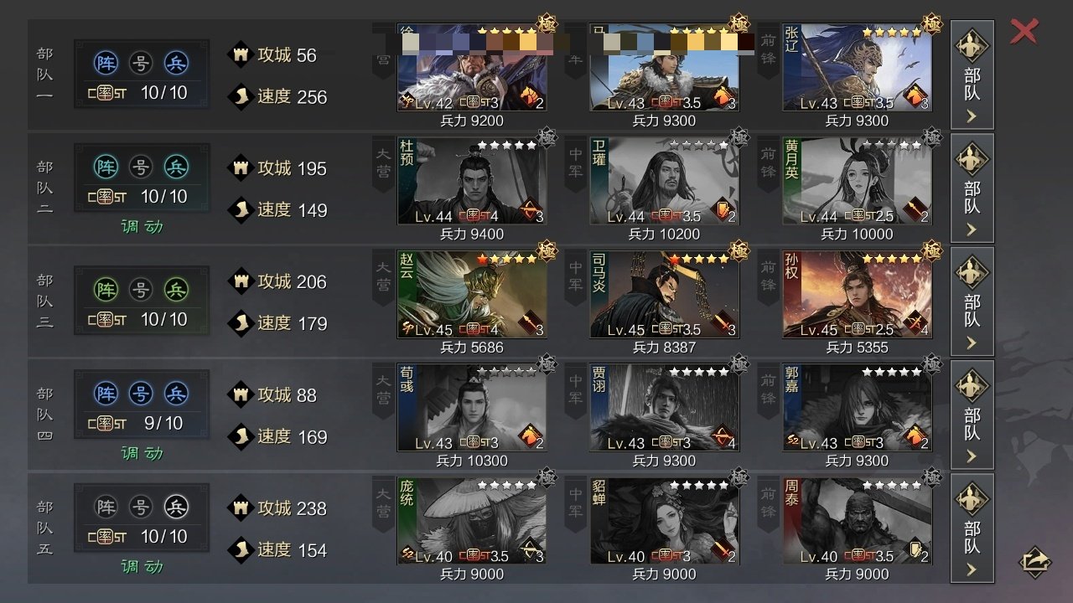Image resolution: width=1073 pixels, height=603 pixels.
Task: Expand troop five's 部队 side panel
Action: [x=972, y=528]
